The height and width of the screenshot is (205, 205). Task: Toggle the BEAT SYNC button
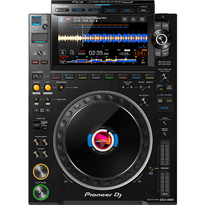click(160, 101)
